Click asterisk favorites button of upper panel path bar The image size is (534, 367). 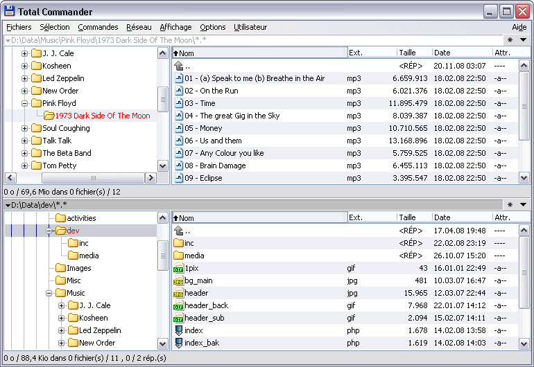click(510, 40)
